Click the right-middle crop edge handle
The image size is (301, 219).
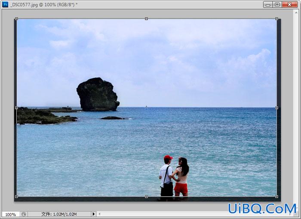tap(276, 108)
